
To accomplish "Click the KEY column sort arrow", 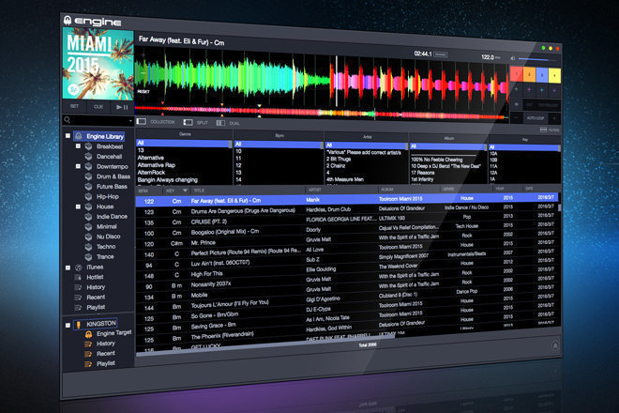I will (185, 191).
